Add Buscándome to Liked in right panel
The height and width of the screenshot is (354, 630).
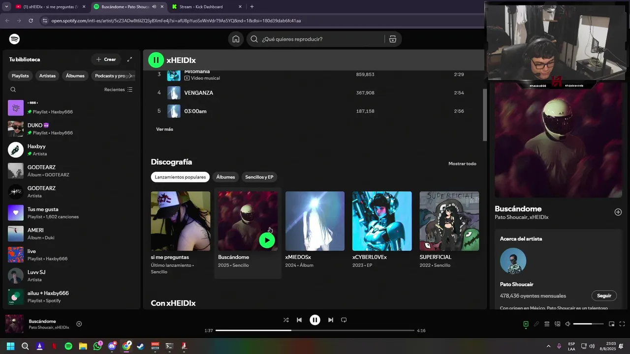coord(618,212)
